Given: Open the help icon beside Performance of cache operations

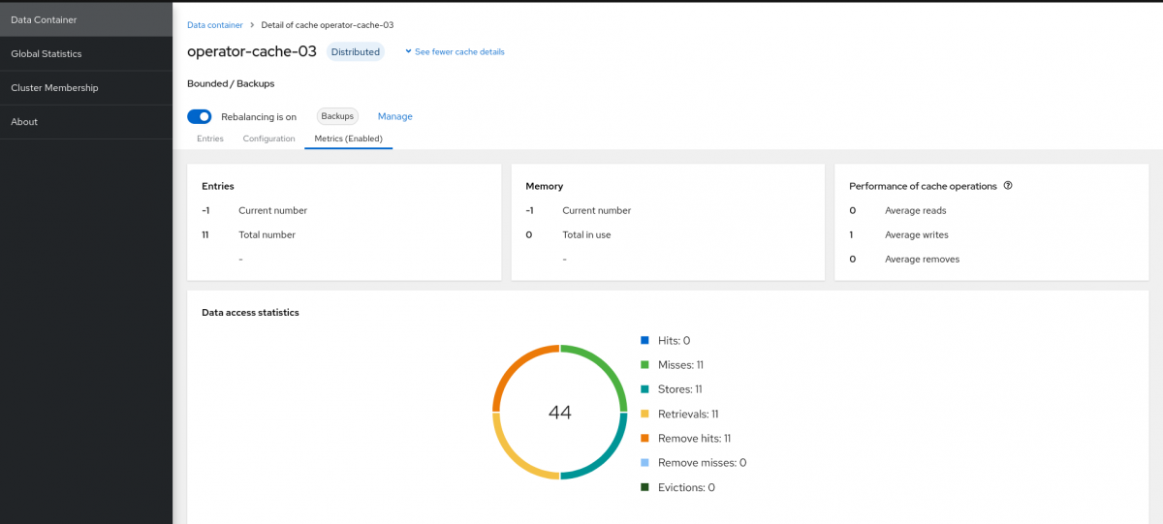Looking at the screenshot, I should pos(1008,186).
